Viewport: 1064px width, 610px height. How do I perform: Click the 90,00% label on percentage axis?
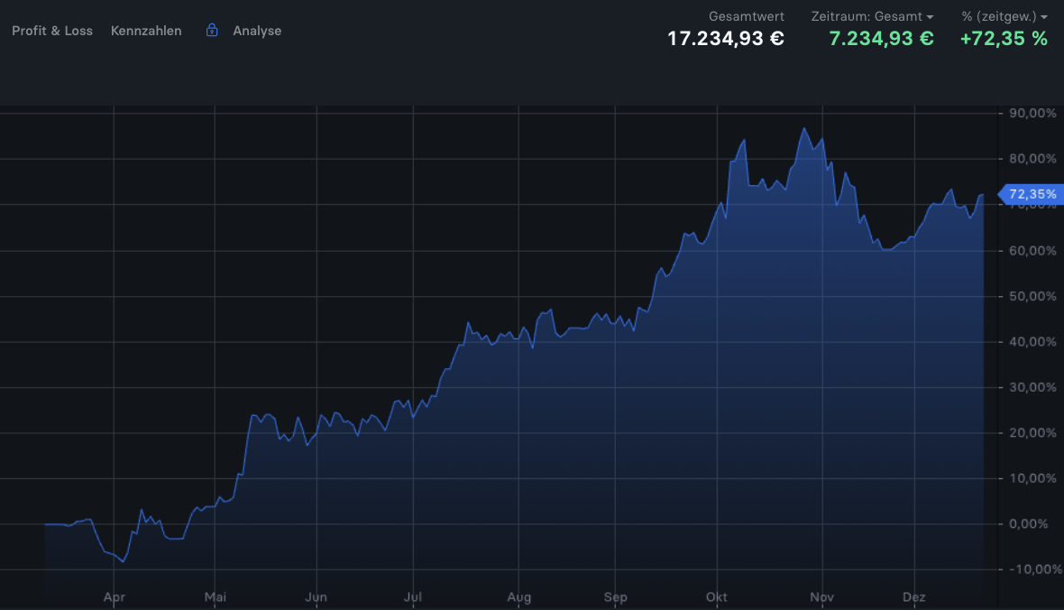tap(1032, 114)
